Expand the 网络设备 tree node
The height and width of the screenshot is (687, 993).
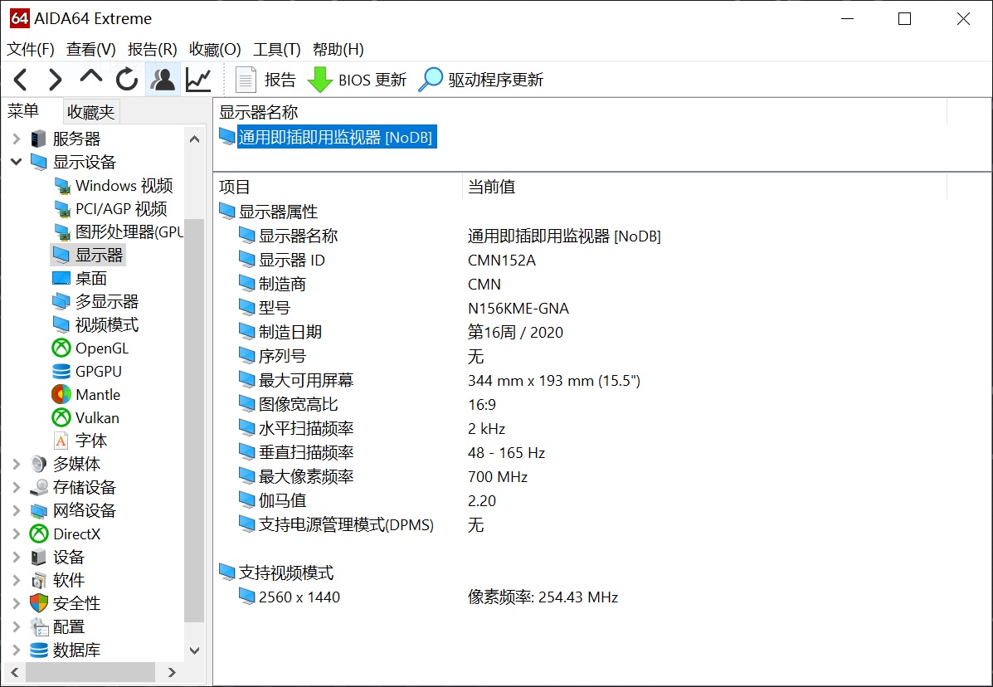[x=17, y=511]
